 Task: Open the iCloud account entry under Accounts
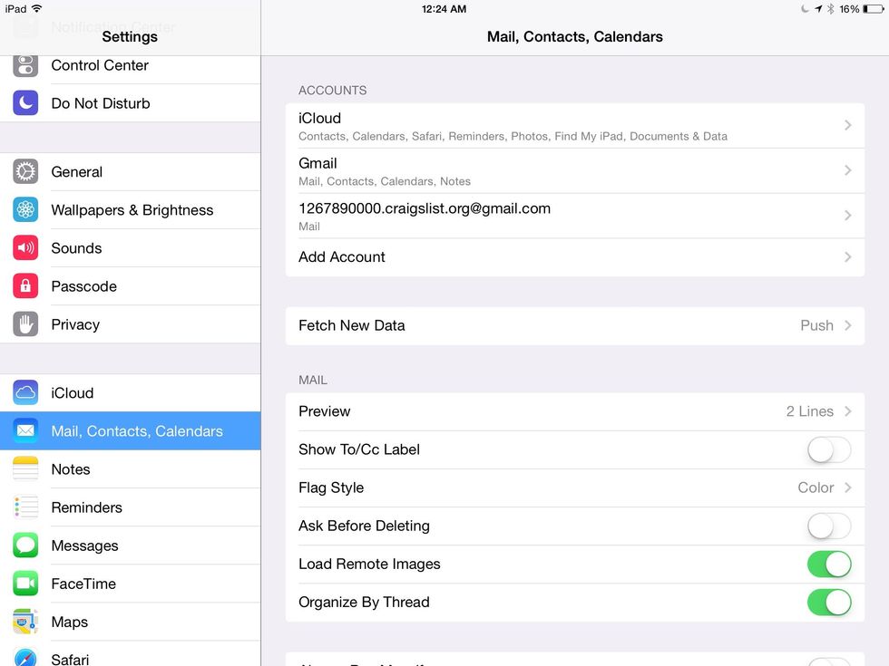tap(574, 125)
